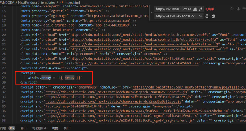The width and height of the screenshot is (246, 131).
Task: Open the preload 382cfa24f4a05b63.css link on line 25
Action: click(132, 59)
